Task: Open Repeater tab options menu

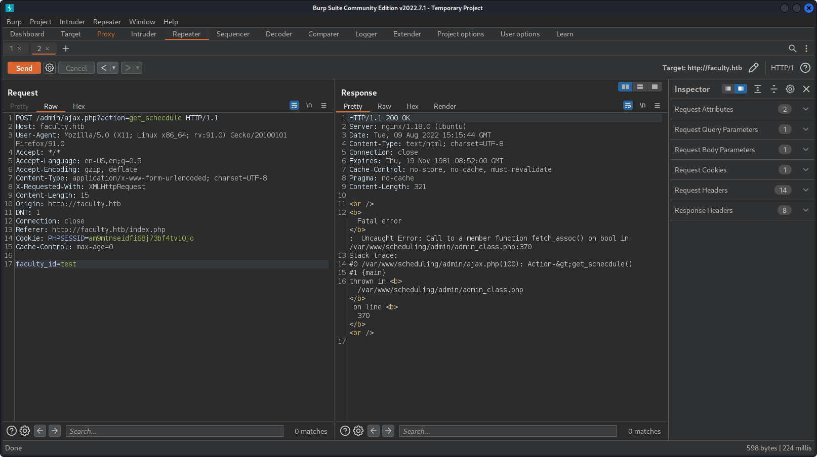Action: pos(806,49)
